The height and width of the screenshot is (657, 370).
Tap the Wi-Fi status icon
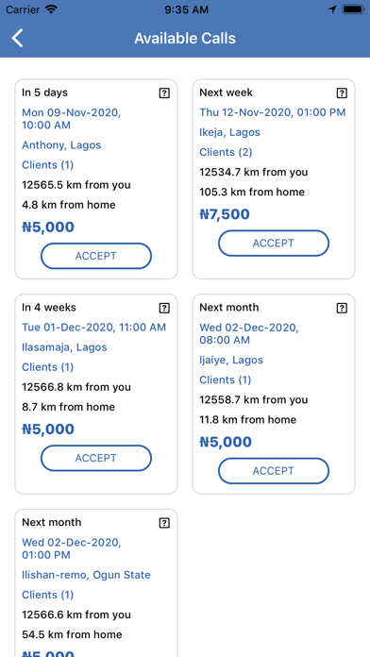pos(52,9)
